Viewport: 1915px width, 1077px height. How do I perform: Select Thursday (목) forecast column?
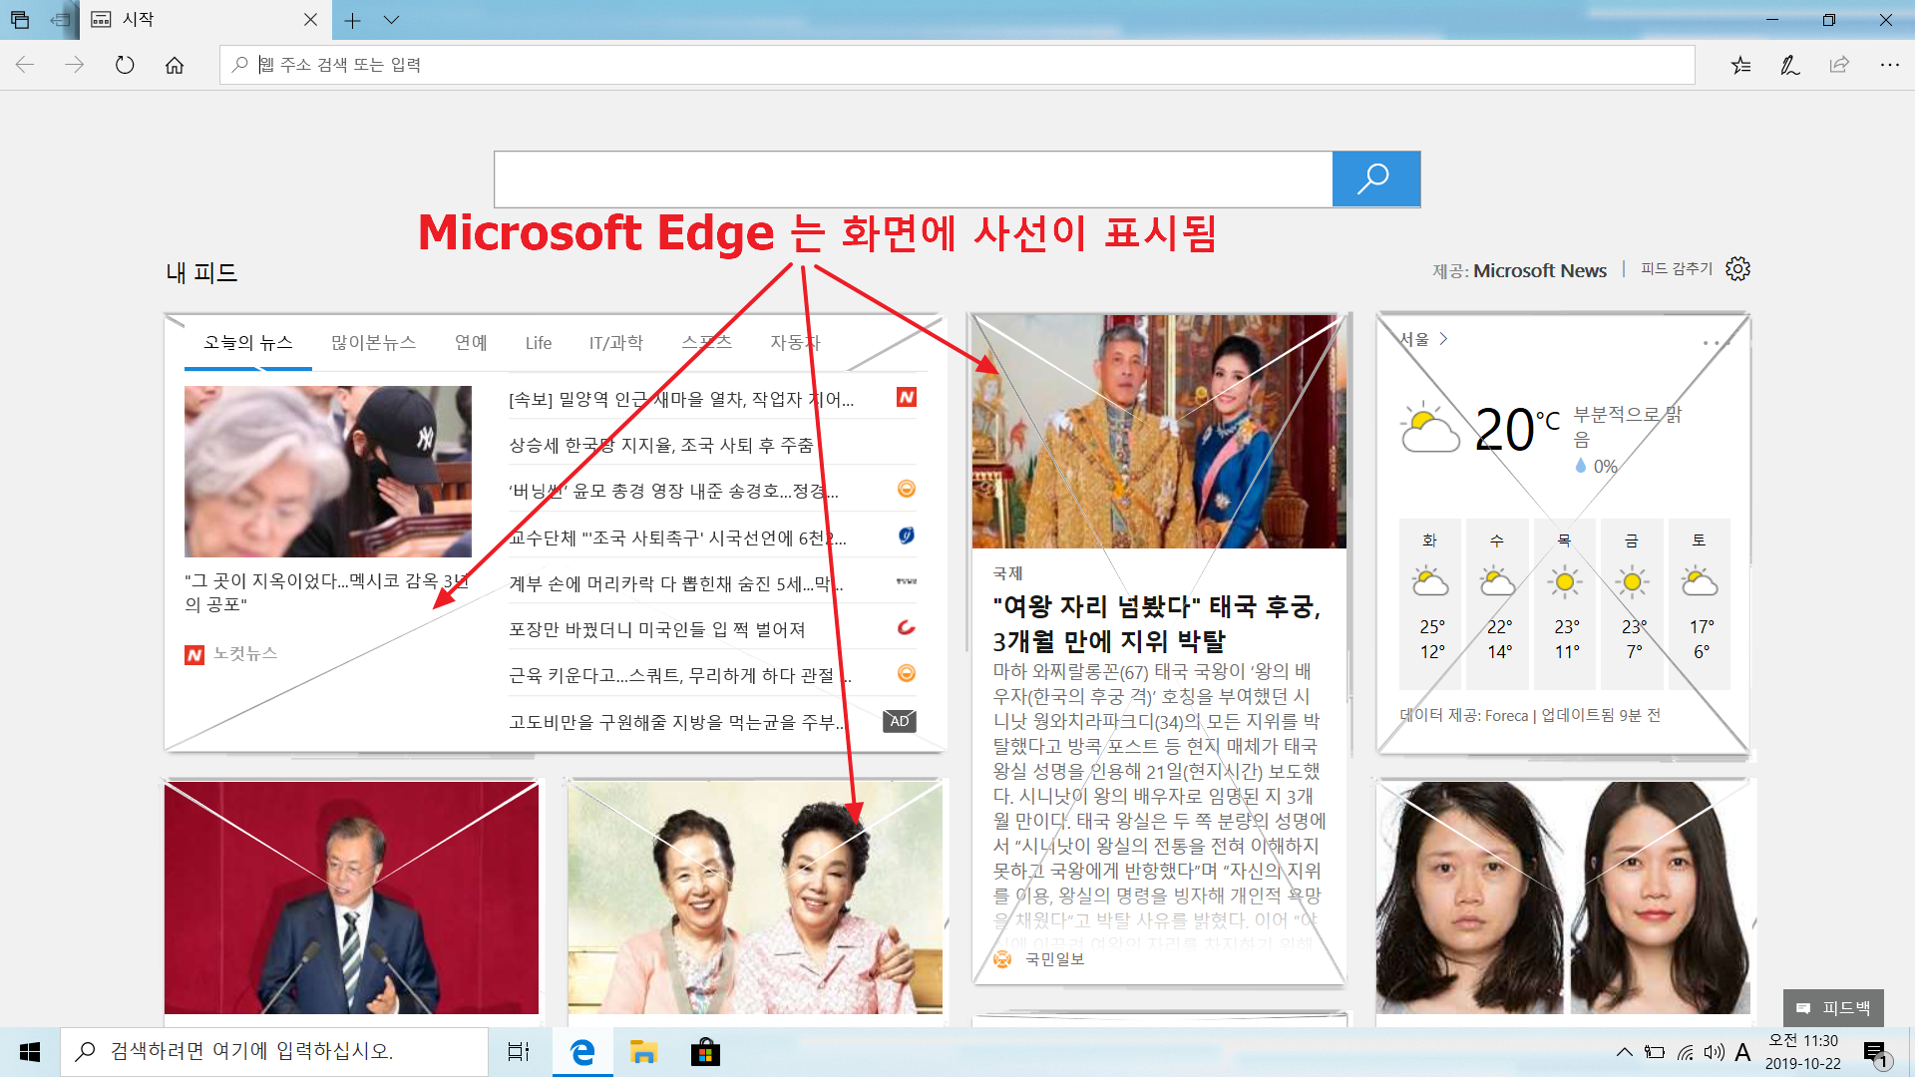pos(1565,603)
